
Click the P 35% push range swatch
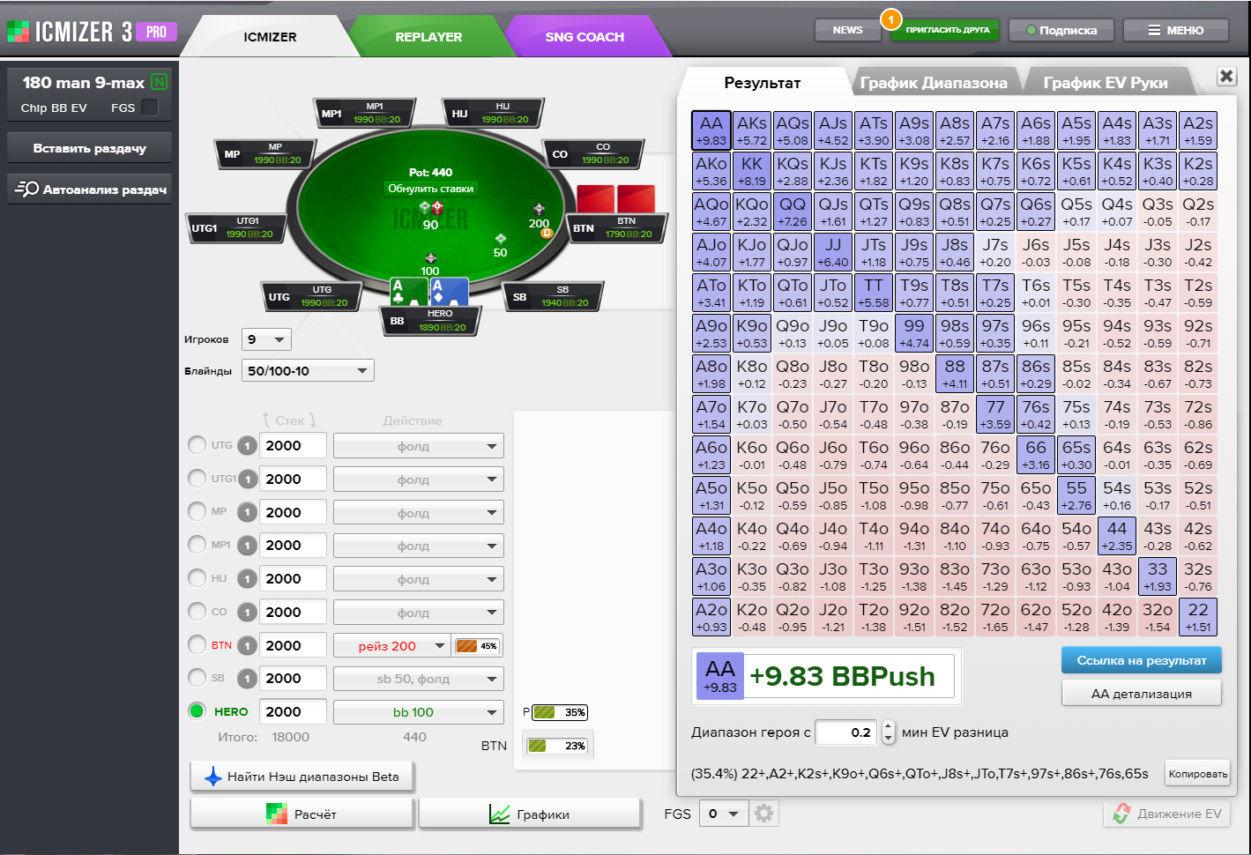[560, 712]
